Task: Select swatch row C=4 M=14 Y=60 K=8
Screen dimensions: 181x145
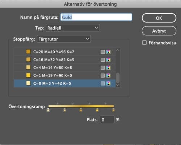Action: (x=65, y=67)
